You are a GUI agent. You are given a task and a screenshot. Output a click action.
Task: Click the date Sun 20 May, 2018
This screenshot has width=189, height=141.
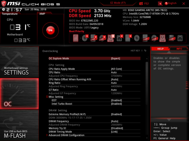pos(35,9)
